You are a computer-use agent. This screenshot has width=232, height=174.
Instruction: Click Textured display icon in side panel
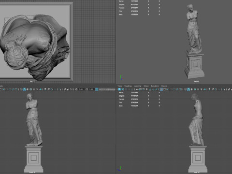(198, 89)
